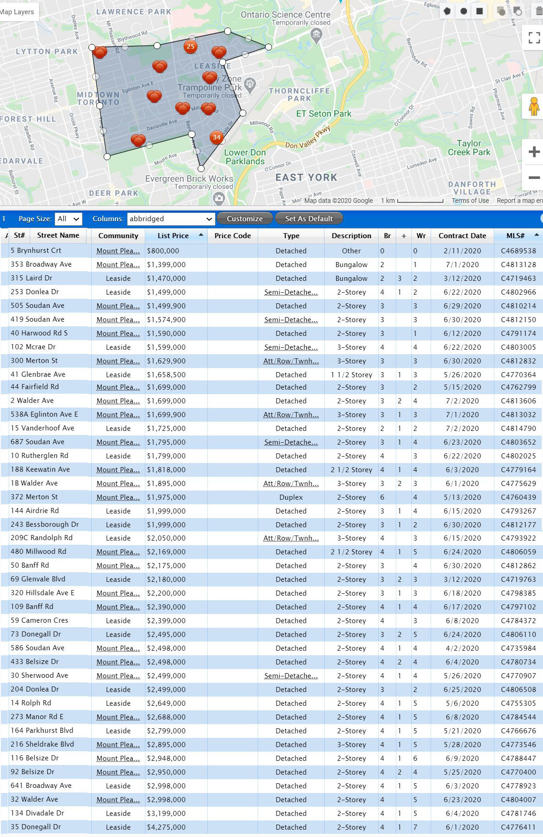543x837 pixels.
Task: Click the Customize button
Action: [245, 219]
